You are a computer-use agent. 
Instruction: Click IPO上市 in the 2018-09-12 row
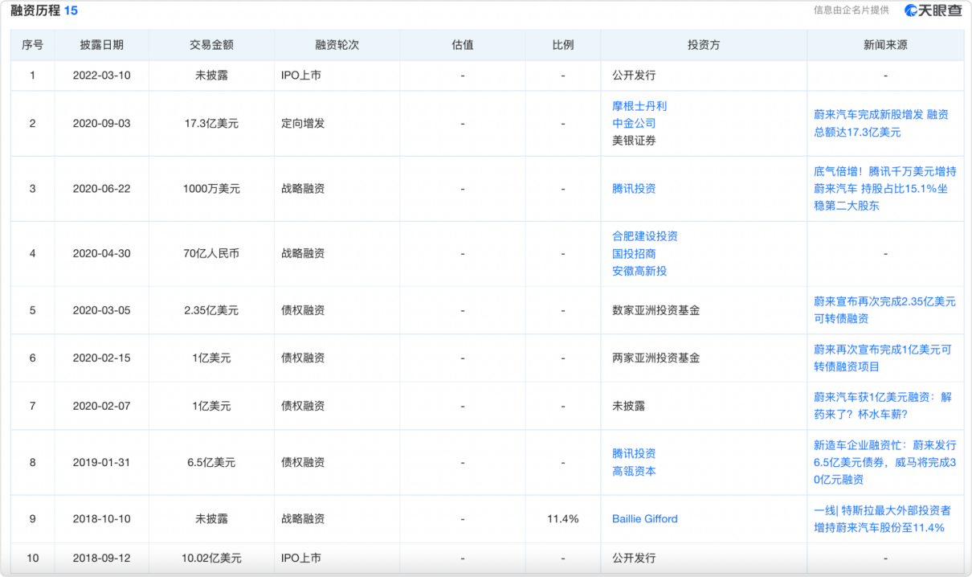point(301,558)
